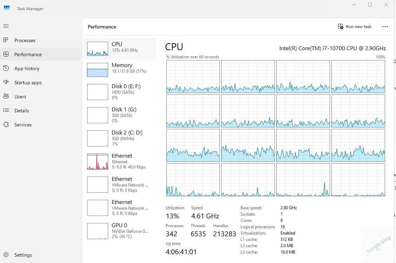Select the GPU 0 NVIDIA GeForce entry

click(119, 231)
